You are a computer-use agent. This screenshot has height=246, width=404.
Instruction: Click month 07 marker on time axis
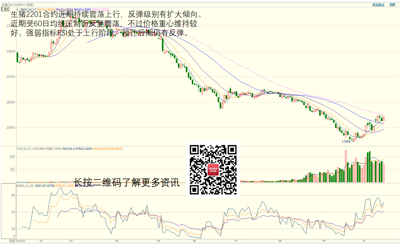[236, 241]
